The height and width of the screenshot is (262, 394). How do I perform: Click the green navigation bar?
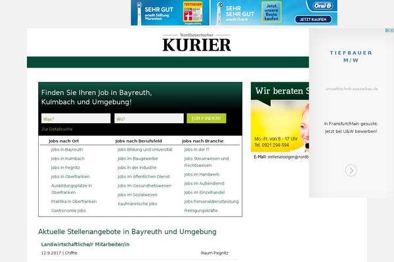(168, 62)
